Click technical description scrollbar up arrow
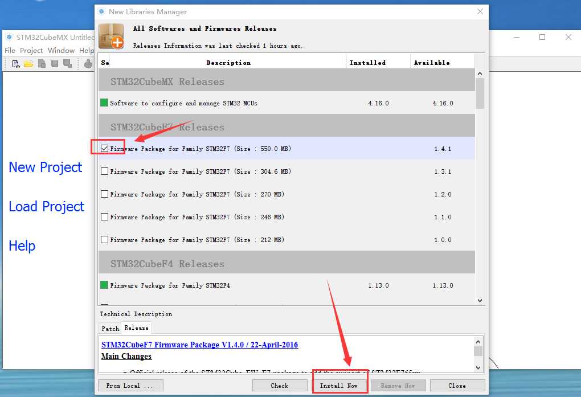 tap(478, 341)
